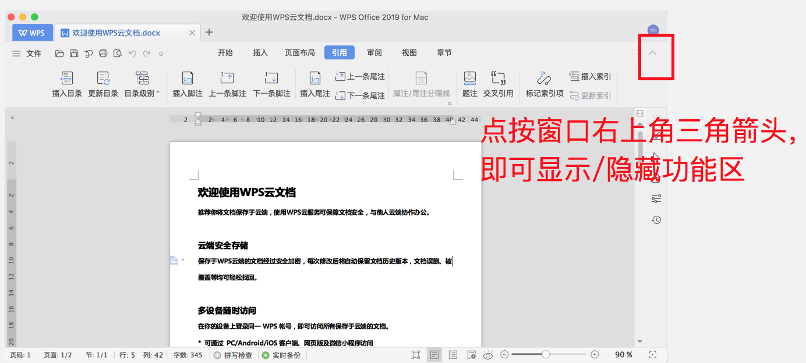Click the fit-page icon right of 90 %

pyautogui.click(x=652, y=355)
